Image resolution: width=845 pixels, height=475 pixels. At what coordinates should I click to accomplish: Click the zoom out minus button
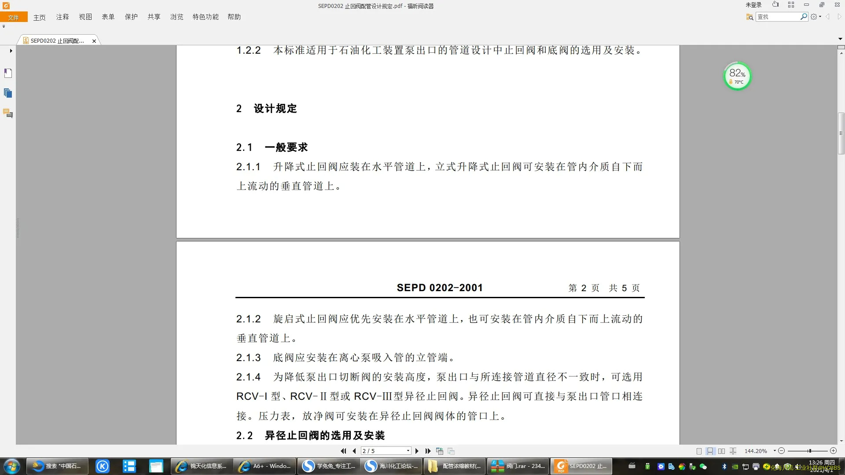[x=782, y=451]
